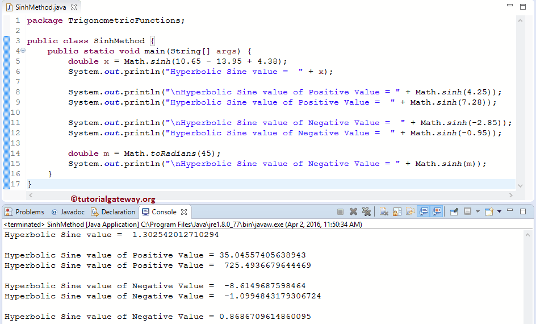Click the Java file icon on editor tab
This screenshot has width=536, height=324.
tap(10, 7)
